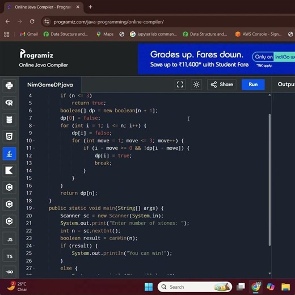295x295 pixels.
Task: Click the editor scrollbar down arrow
Action: coord(269,273)
